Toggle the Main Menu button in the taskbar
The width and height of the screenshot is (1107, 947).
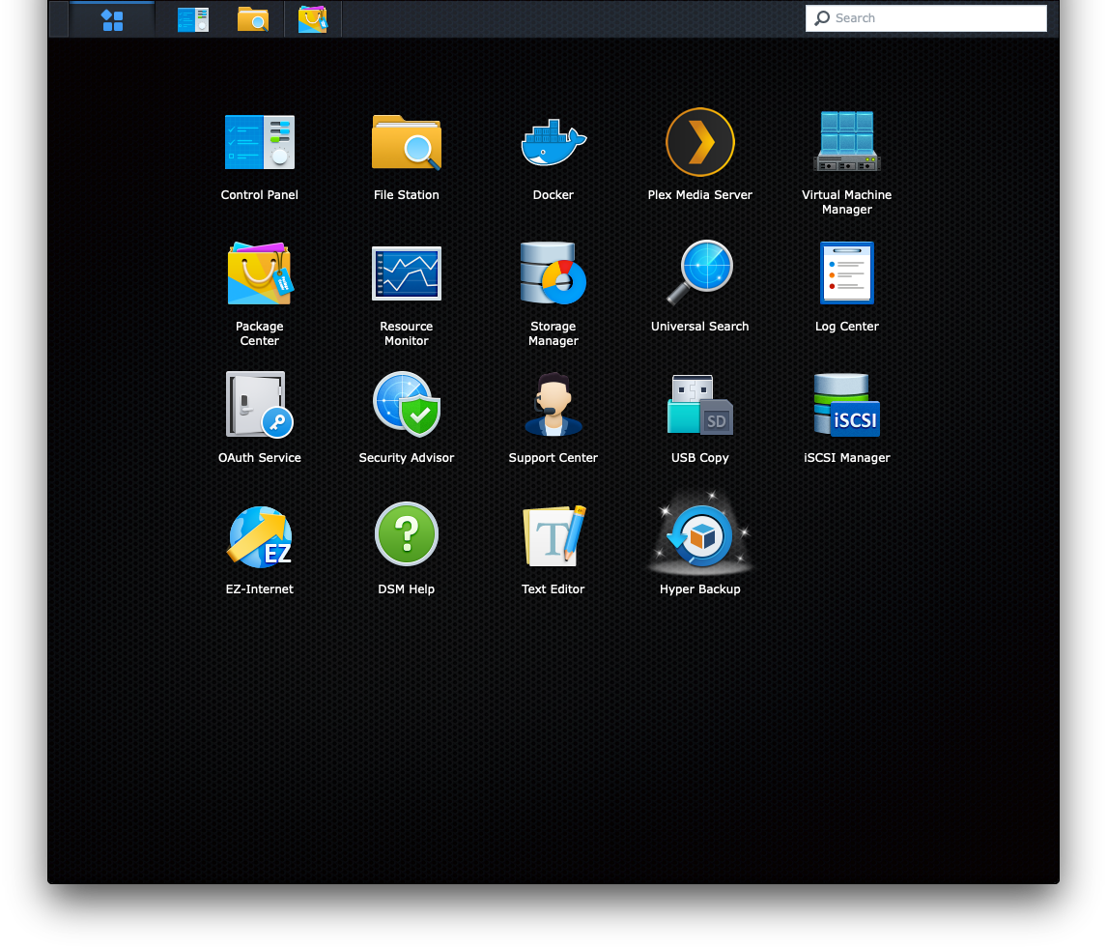[112, 19]
